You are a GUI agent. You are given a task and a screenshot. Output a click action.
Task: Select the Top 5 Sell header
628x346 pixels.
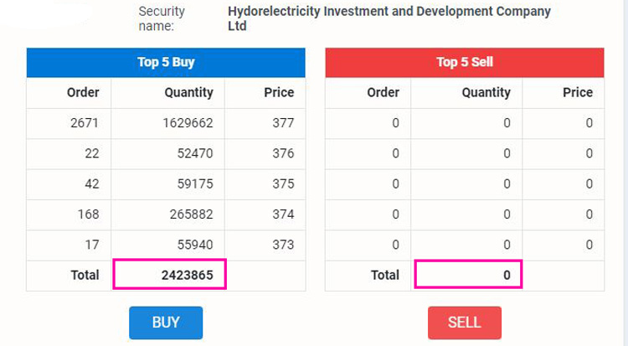pyautogui.click(x=465, y=62)
